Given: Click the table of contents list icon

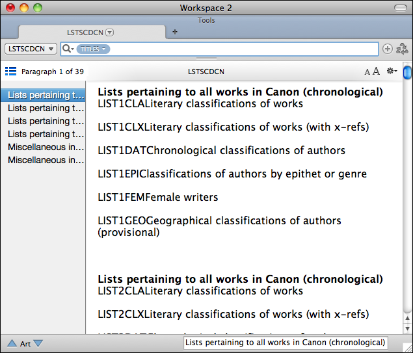Looking at the screenshot, I should [x=10, y=72].
